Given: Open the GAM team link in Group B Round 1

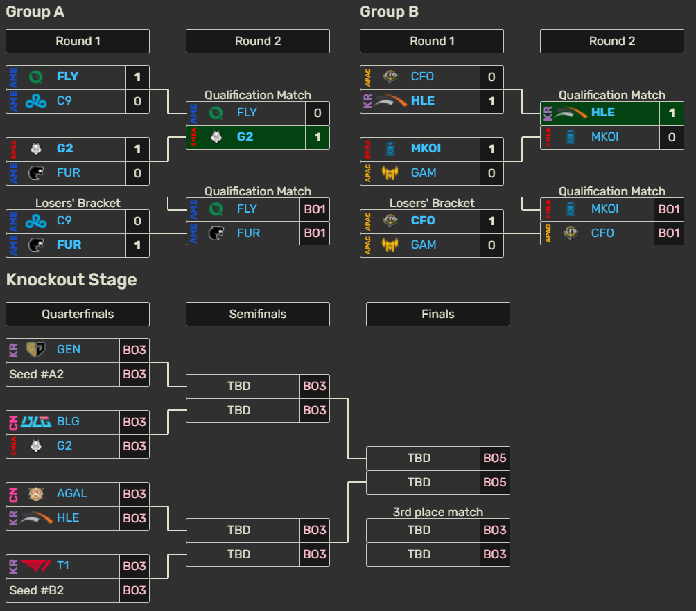Looking at the screenshot, I should [x=424, y=173].
